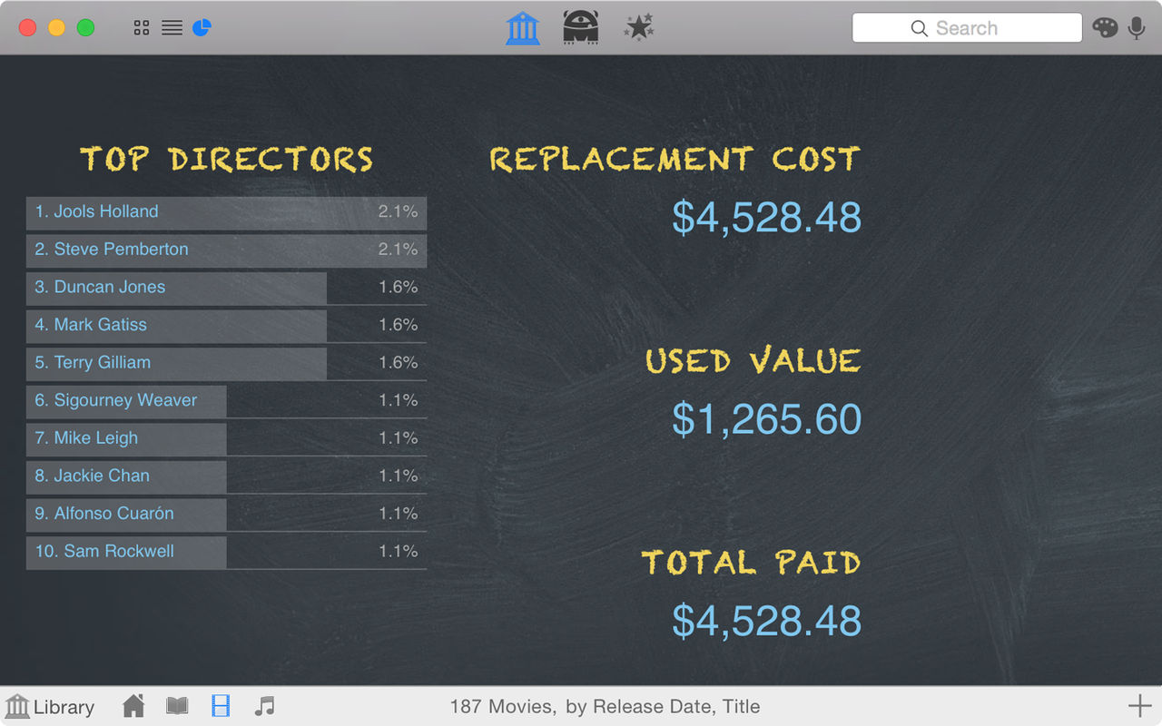
Task: Select director Jools Holland row
Action: coord(226,212)
